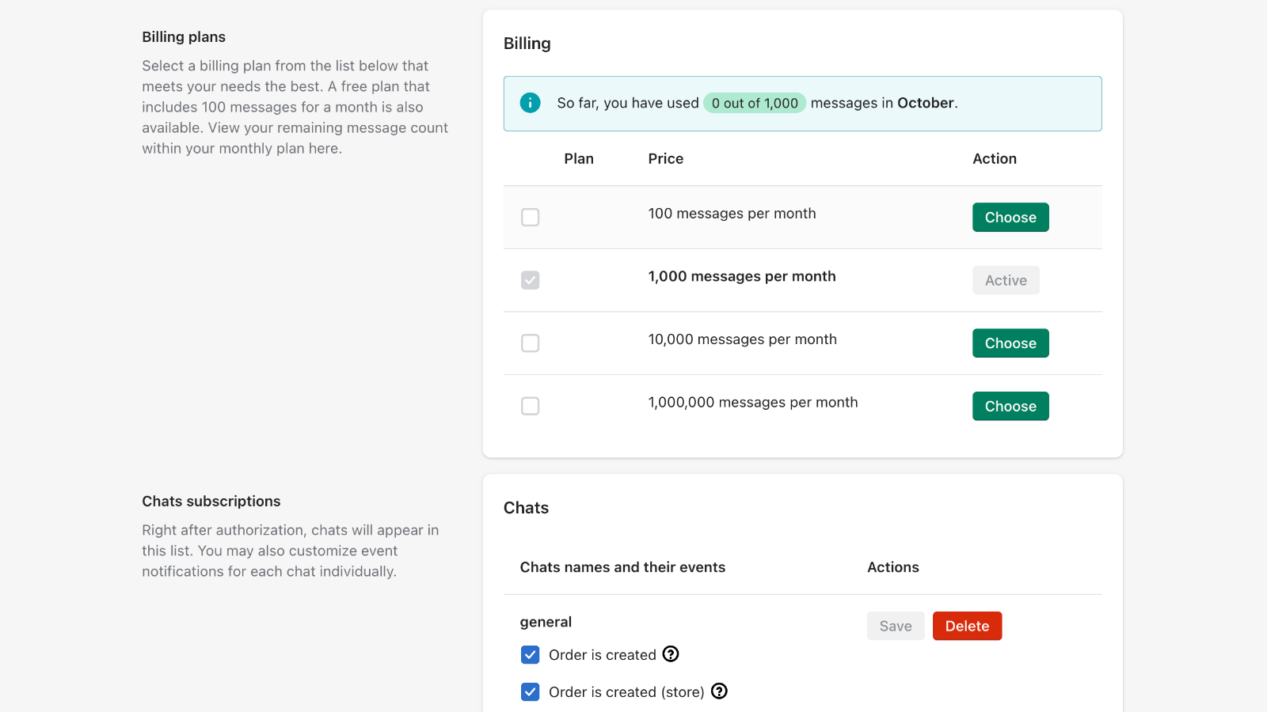Uncheck the active 1,000 messages plan checkbox
This screenshot has height=712, width=1267.
click(x=530, y=280)
